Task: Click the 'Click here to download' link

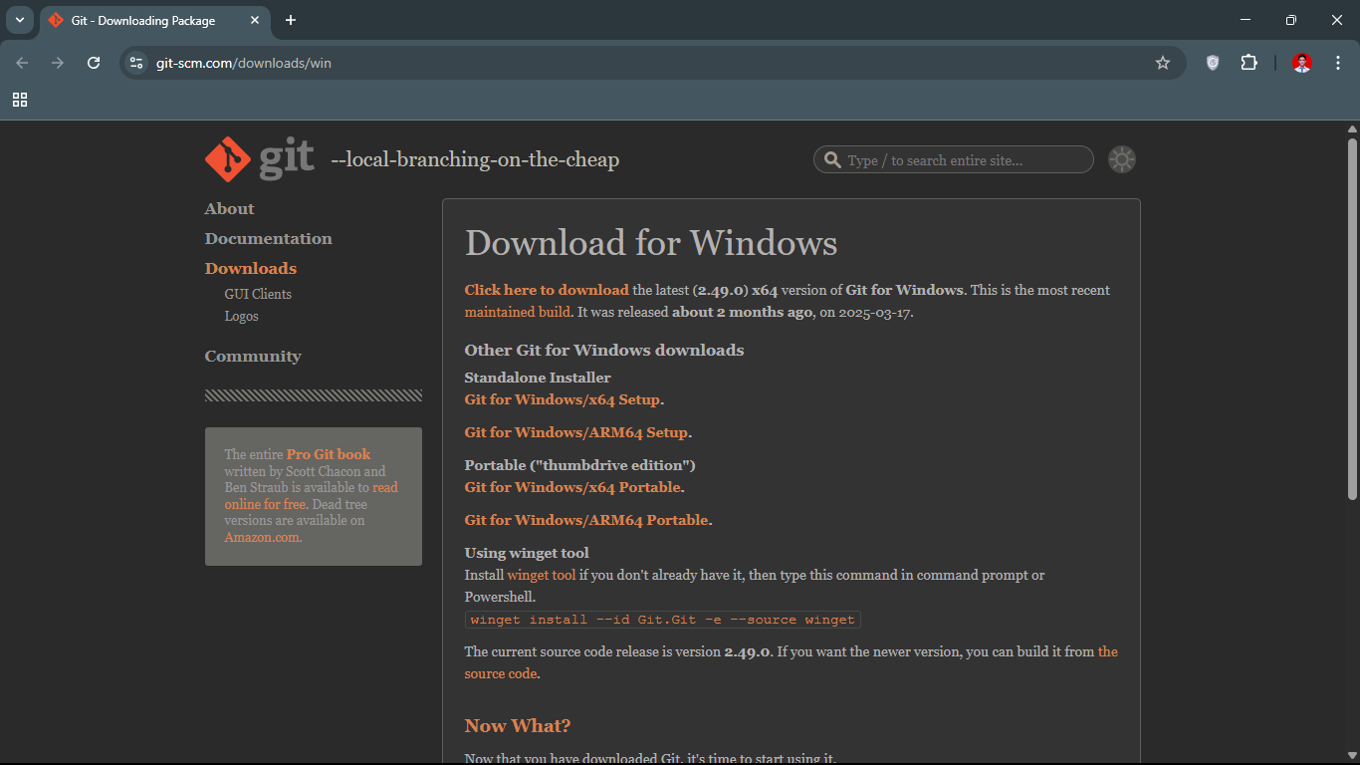Action: pos(547,291)
